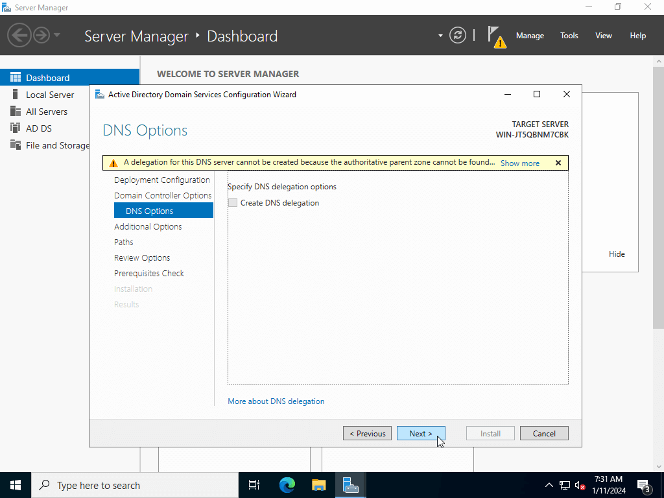Open the Help menu
Viewport: 664px width, 498px height.
click(x=637, y=36)
